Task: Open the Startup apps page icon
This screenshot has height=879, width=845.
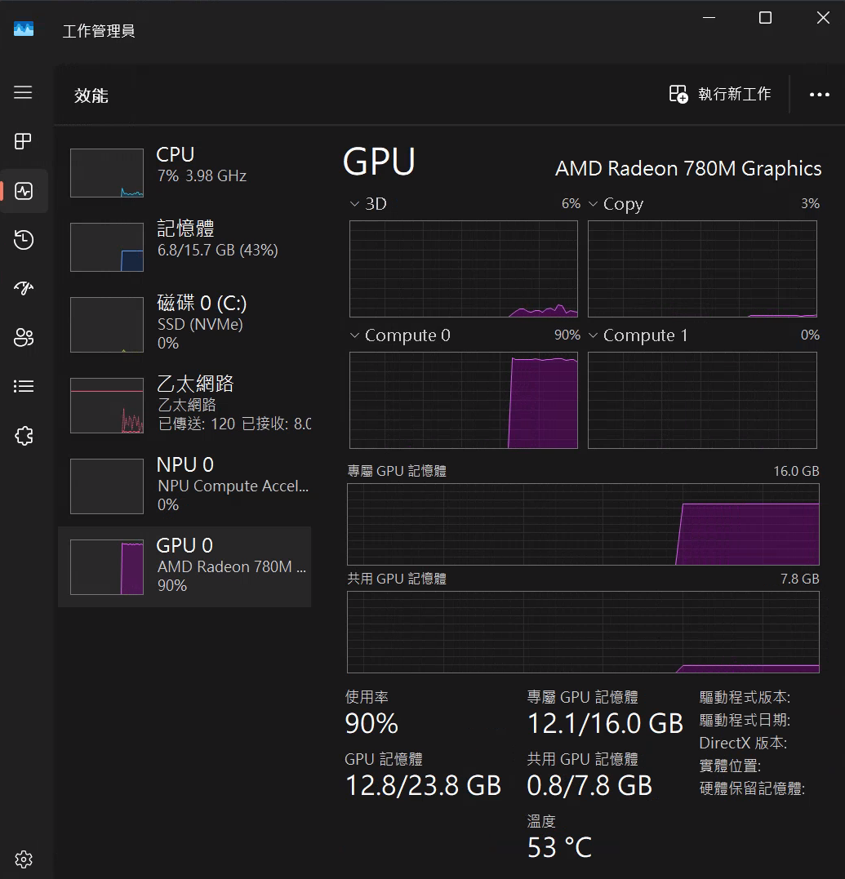Action: point(24,288)
